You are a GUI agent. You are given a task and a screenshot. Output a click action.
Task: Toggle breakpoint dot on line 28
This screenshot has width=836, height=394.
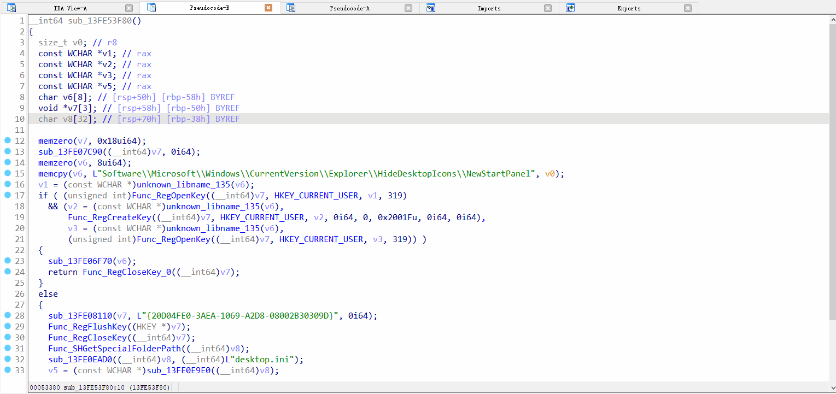(7, 315)
